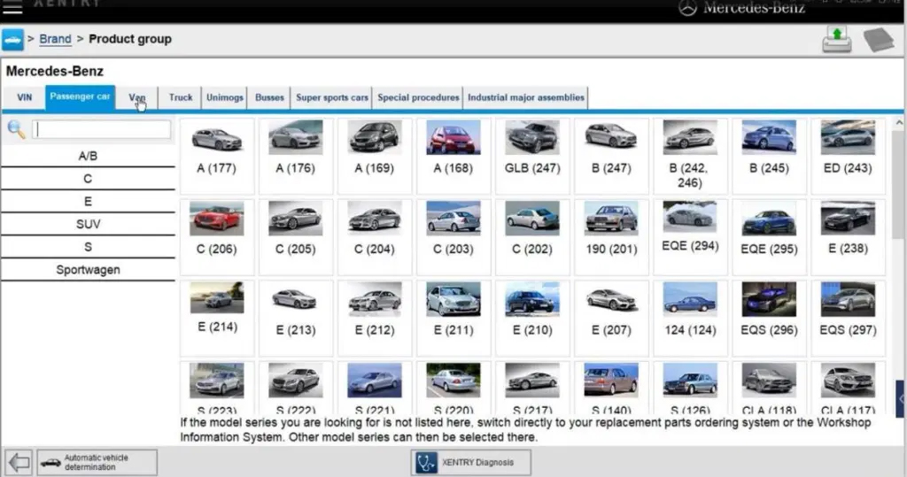Open the Brand breadcrumb link
This screenshot has width=907, height=477.
56,39
